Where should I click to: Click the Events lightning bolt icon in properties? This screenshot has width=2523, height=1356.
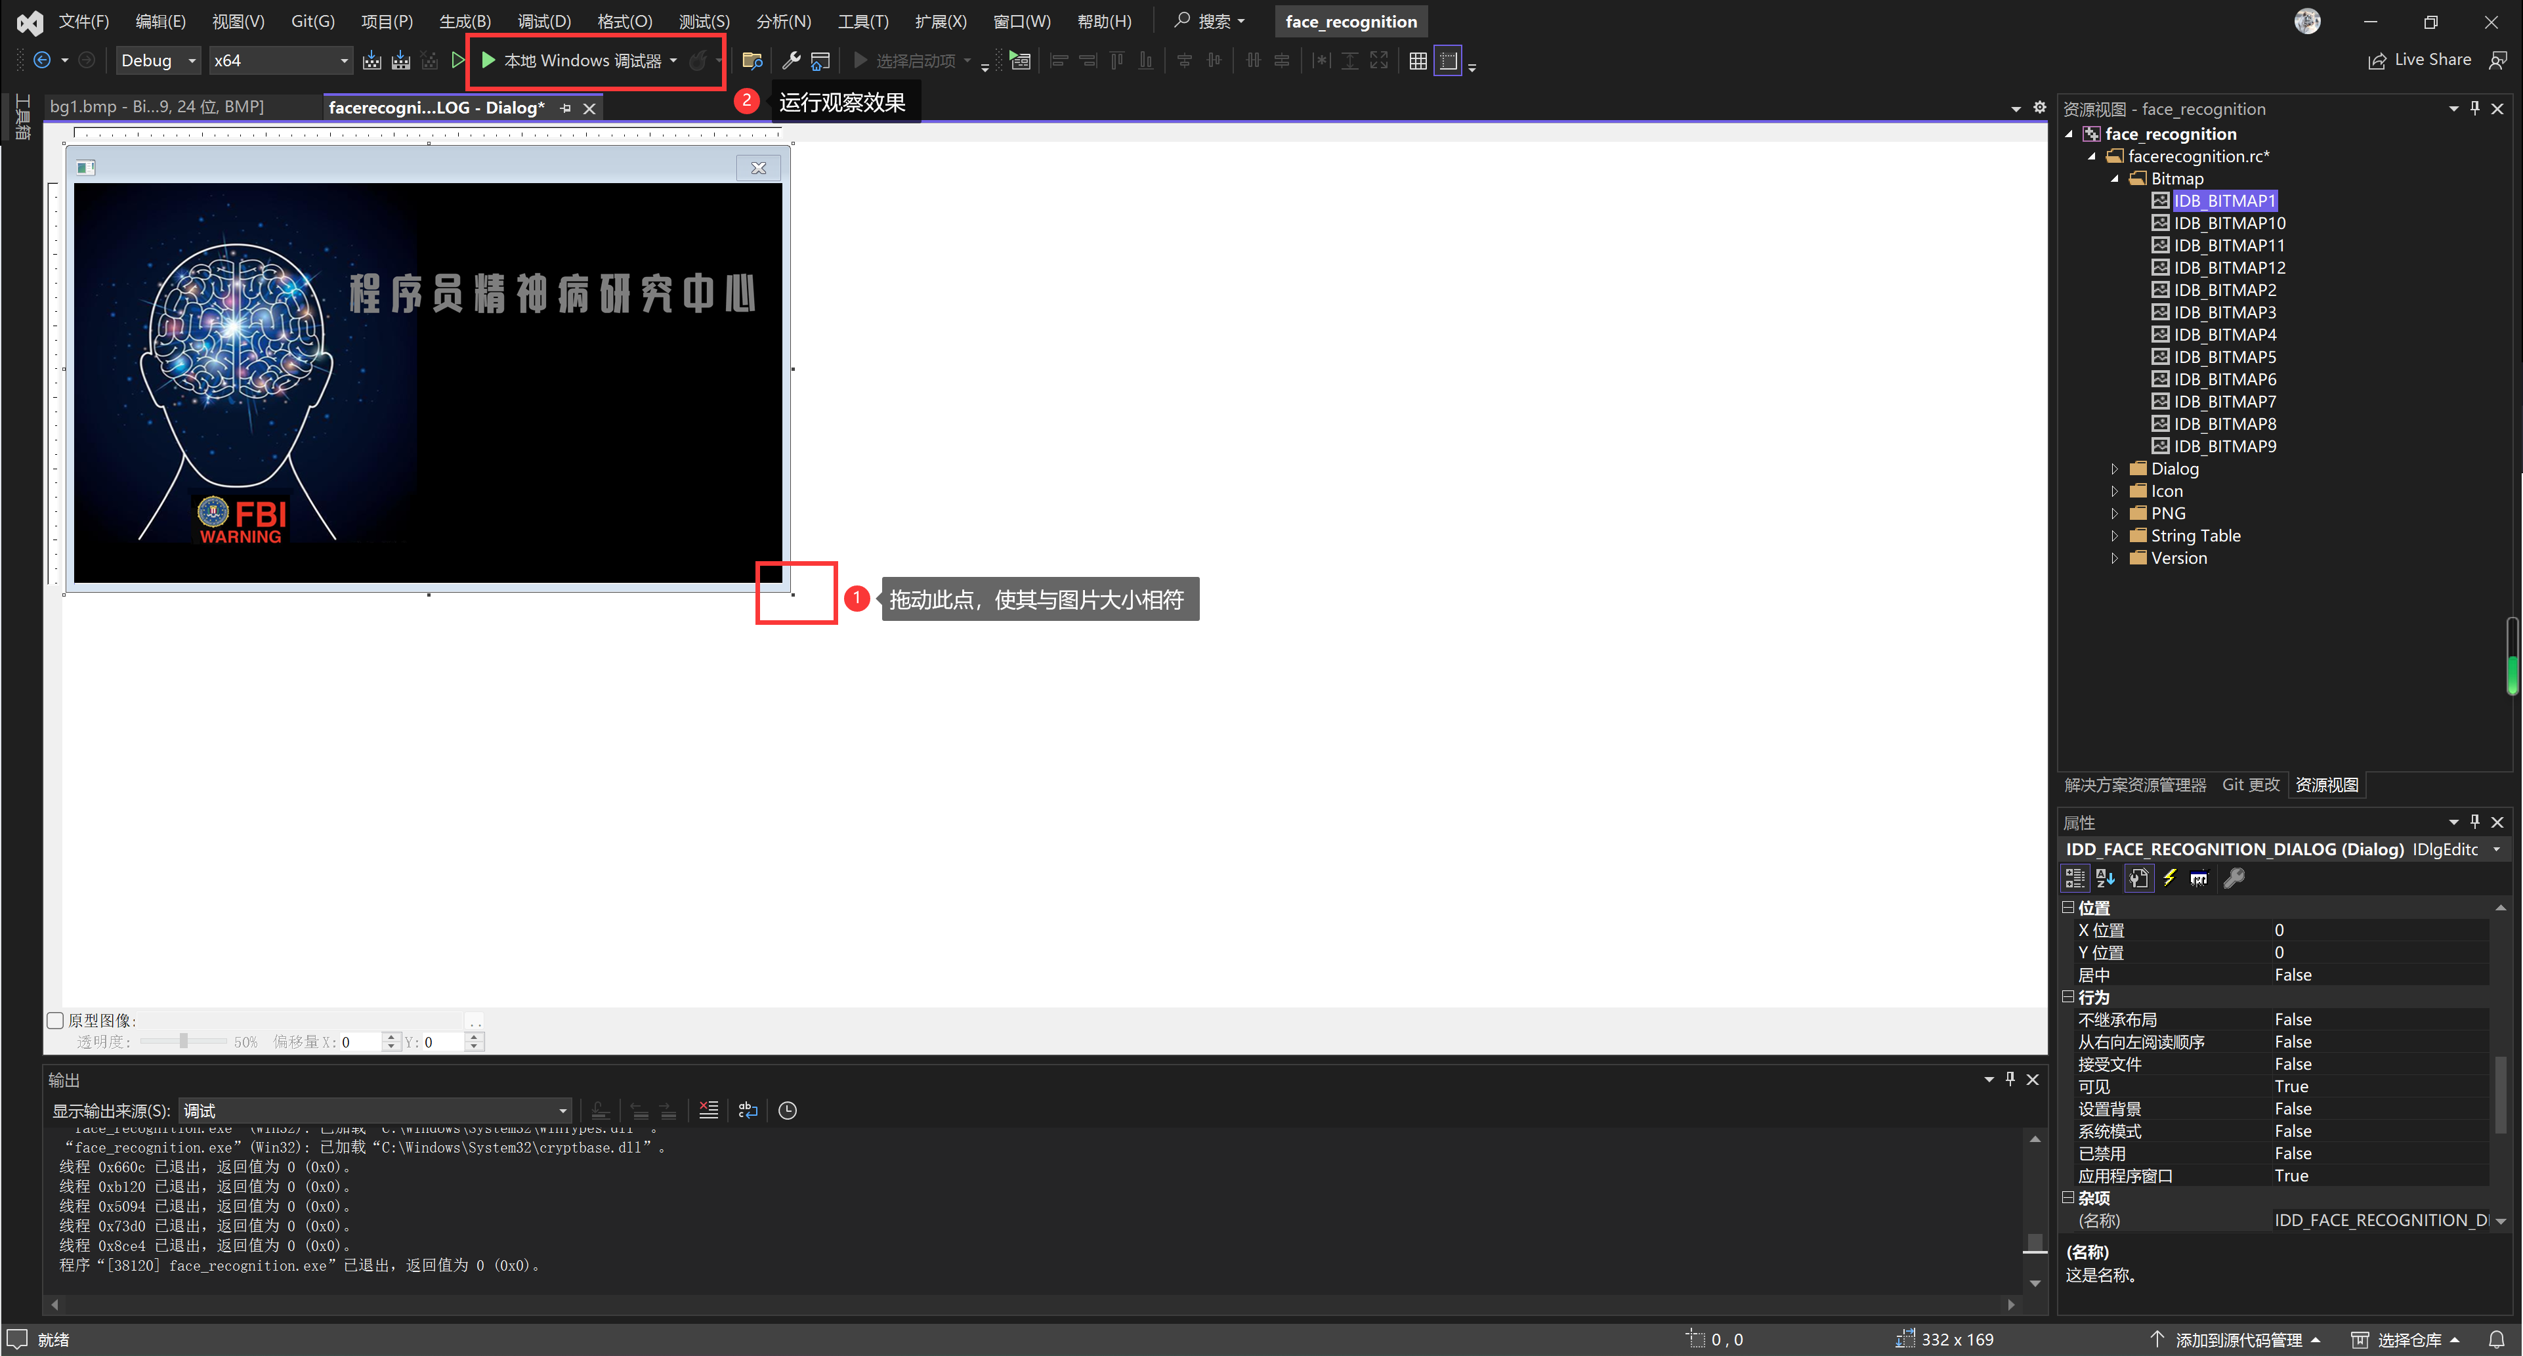tap(2169, 878)
